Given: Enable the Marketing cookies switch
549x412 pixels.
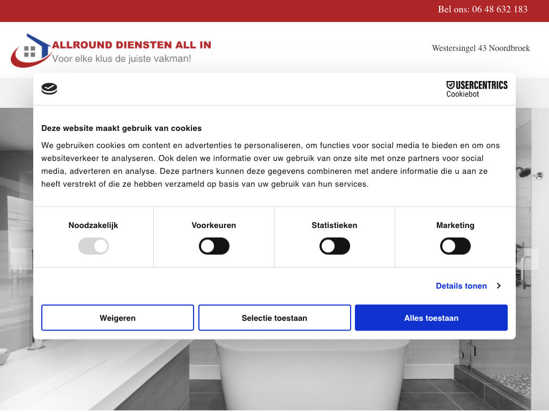Looking at the screenshot, I should tap(455, 247).
